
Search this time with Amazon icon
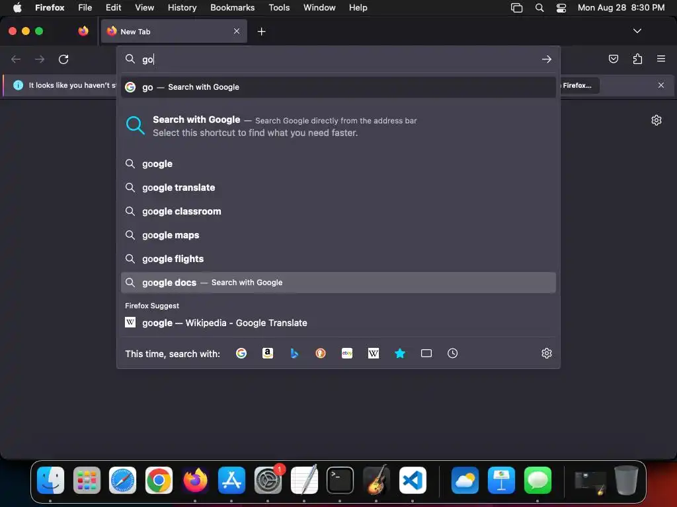(268, 354)
